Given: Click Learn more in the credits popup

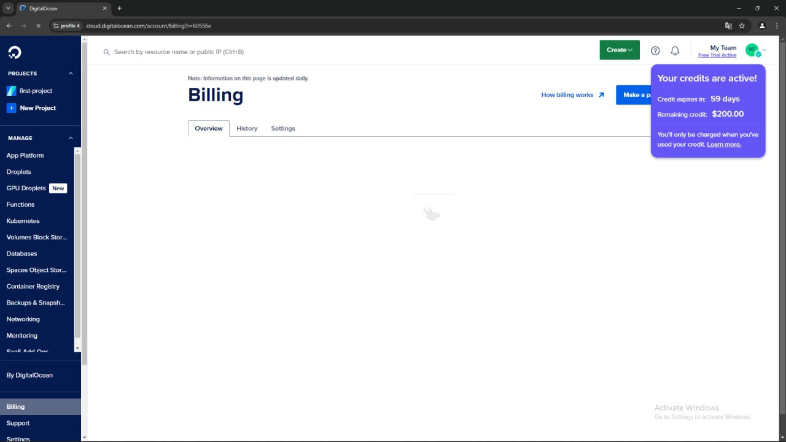Looking at the screenshot, I should (723, 144).
